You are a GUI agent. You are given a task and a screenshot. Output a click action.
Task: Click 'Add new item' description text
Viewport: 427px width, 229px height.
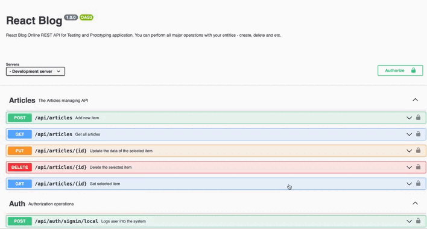point(87,118)
